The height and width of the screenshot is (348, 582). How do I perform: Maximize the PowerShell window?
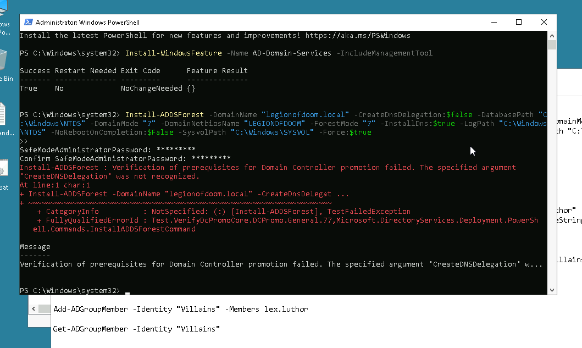pyautogui.click(x=519, y=23)
